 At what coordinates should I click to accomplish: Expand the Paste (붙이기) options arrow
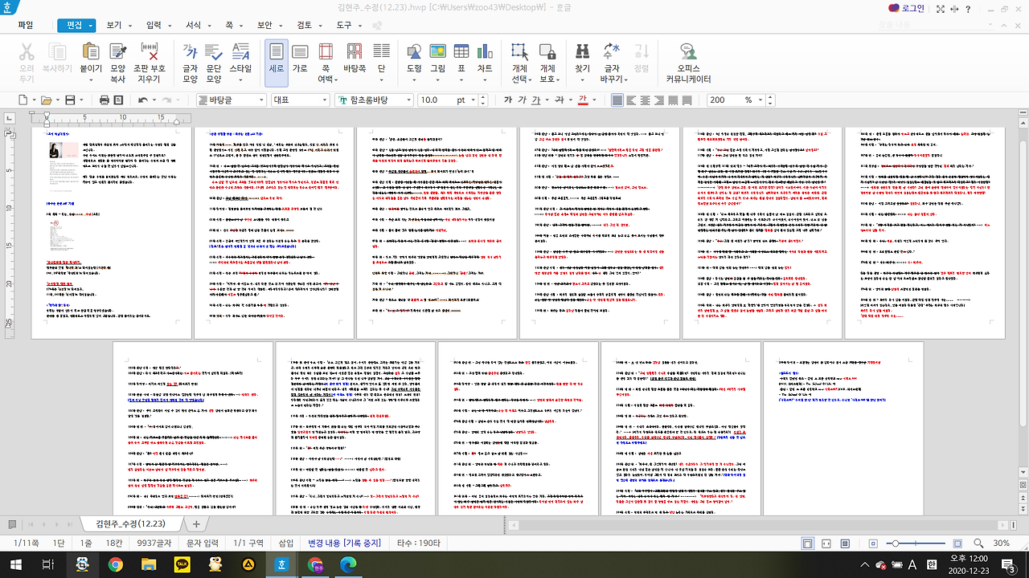point(90,79)
